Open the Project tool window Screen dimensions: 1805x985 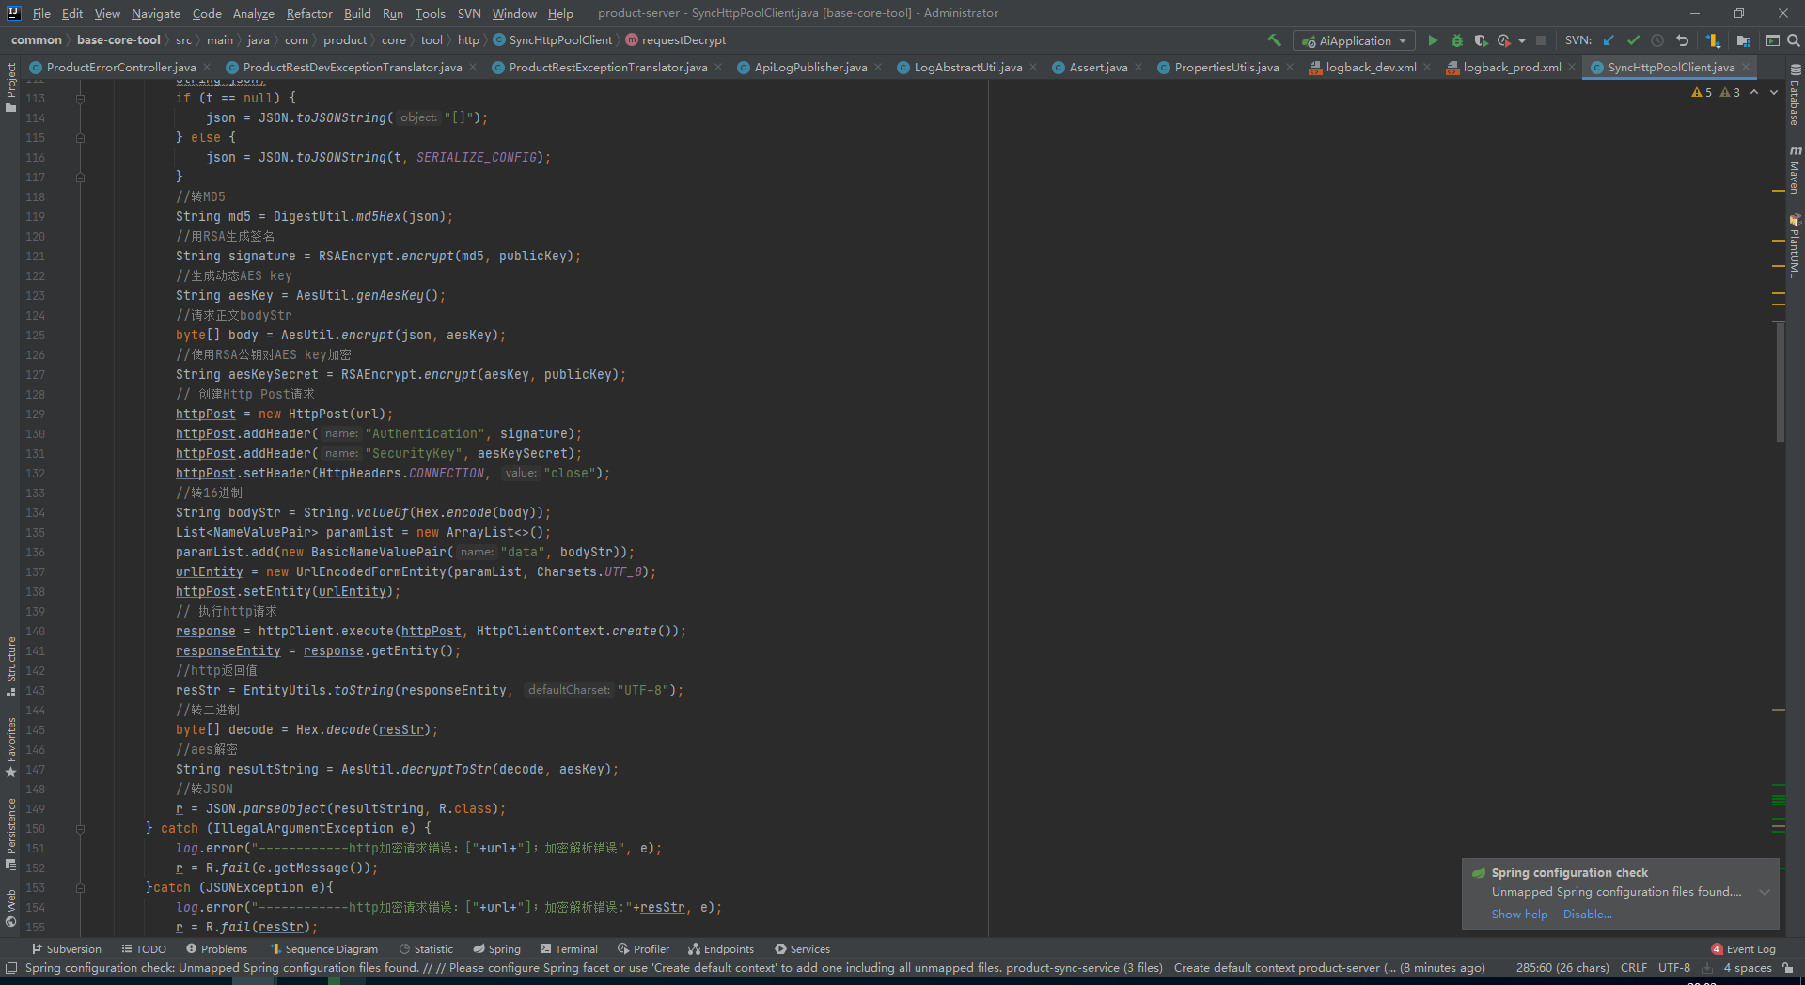click(x=10, y=87)
